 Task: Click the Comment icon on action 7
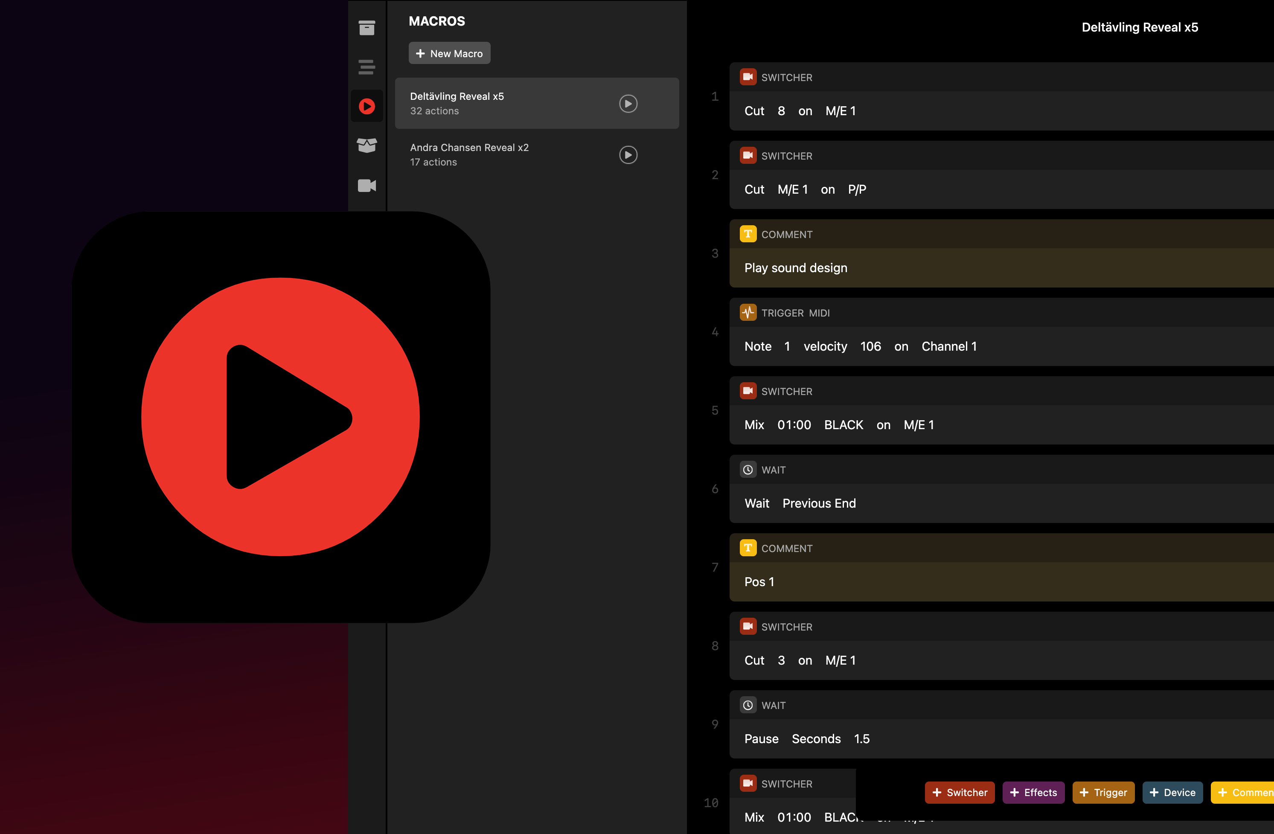click(748, 548)
